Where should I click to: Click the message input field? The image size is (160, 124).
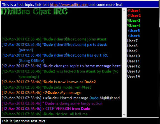pyautogui.click(x=80, y=121)
